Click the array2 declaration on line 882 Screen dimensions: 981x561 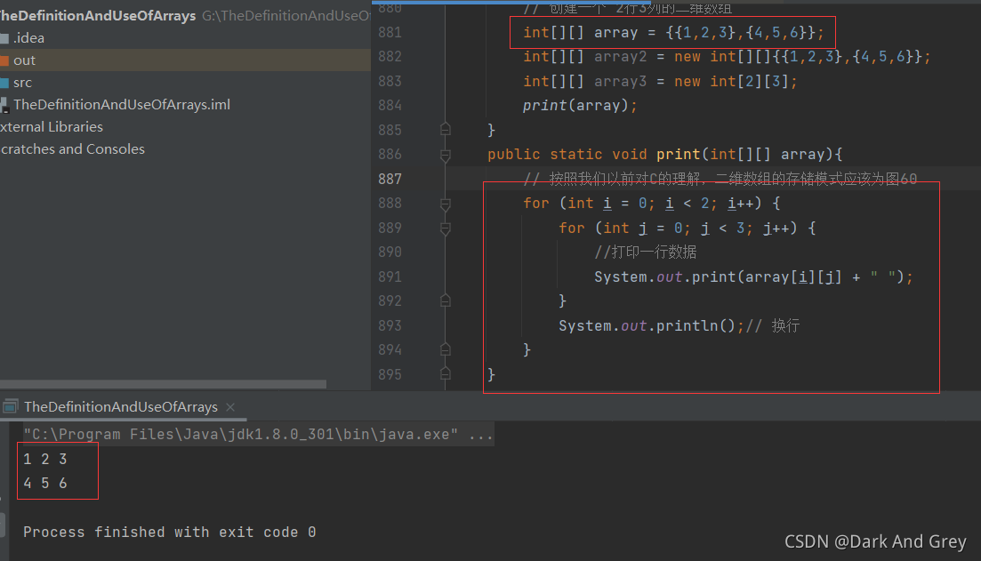point(727,57)
